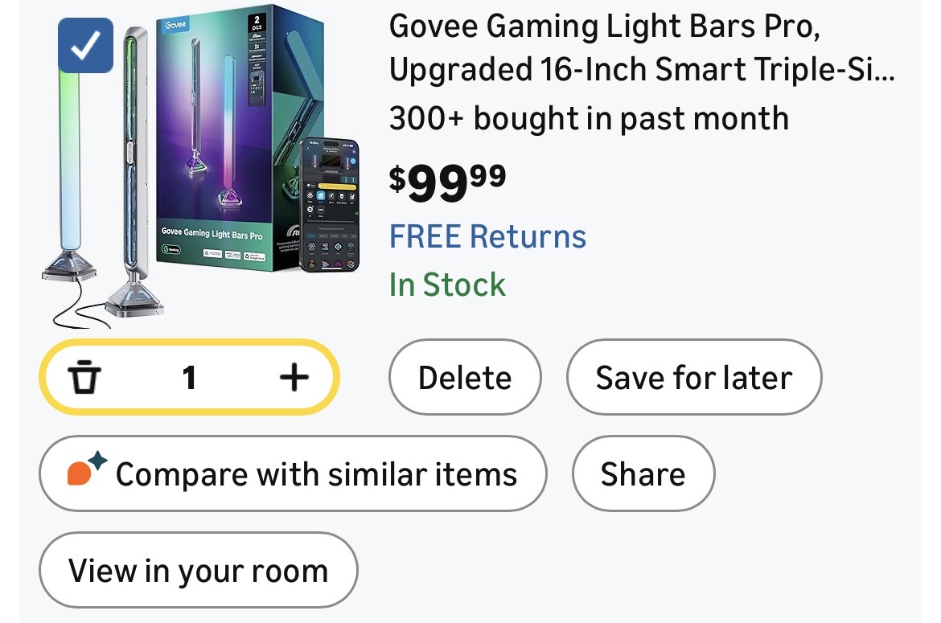Image resolution: width=941 pixels, height=623 pixels.
Task: Open the Govee Gaming Light Bars Pro title
Action: [x=641, y=48]
